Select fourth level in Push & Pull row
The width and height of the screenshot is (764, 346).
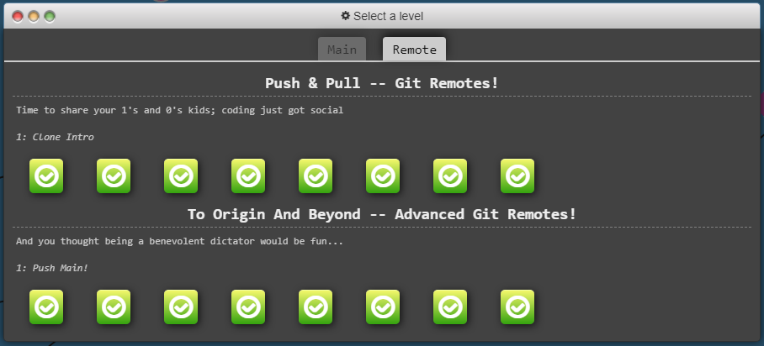tap(248, 176)
